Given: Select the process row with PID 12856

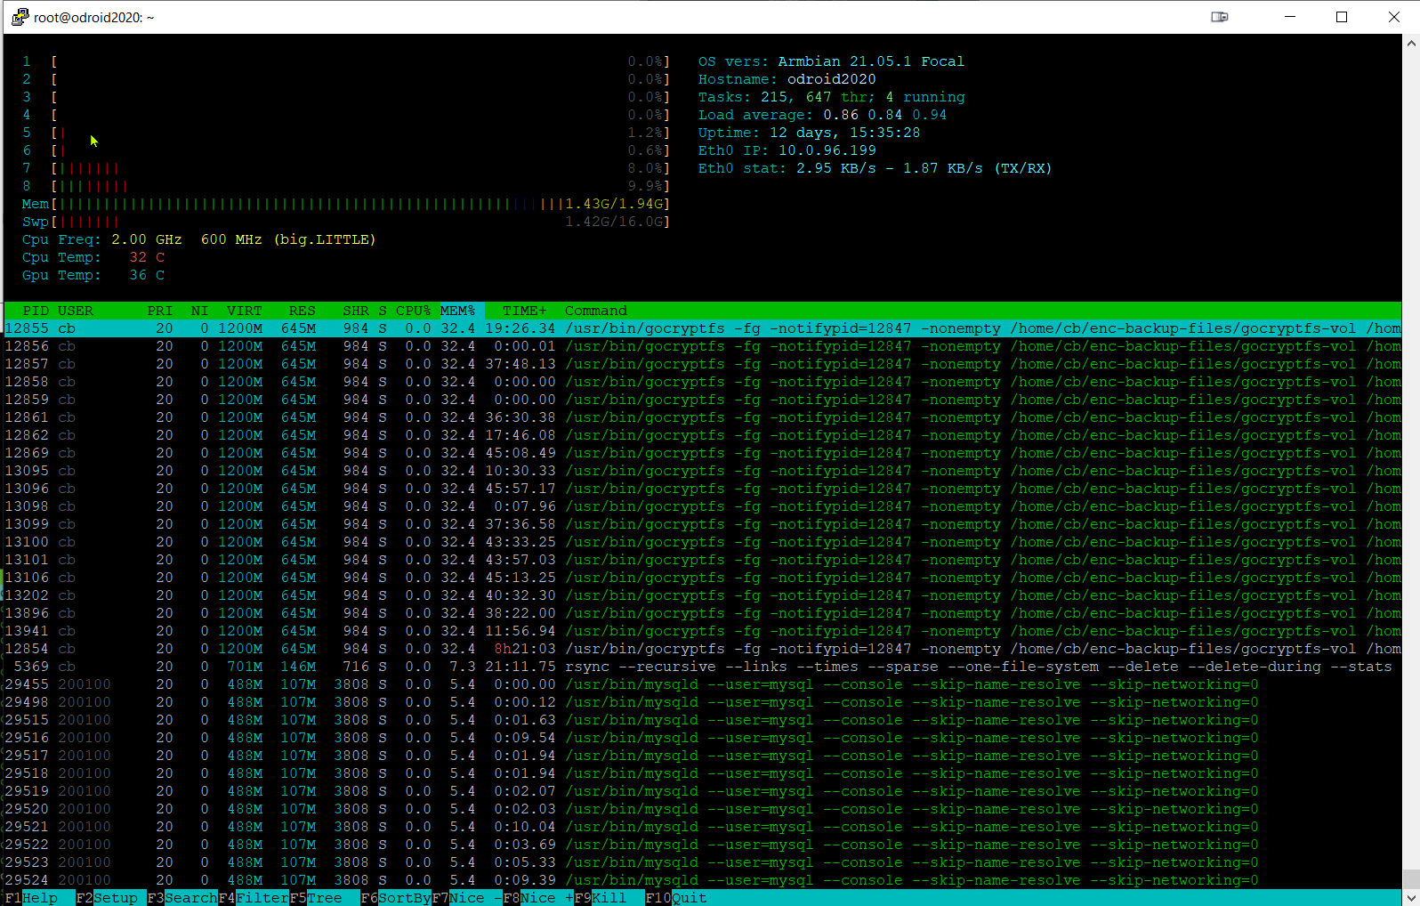Looking at the screenshot, I should coord(703,346).
